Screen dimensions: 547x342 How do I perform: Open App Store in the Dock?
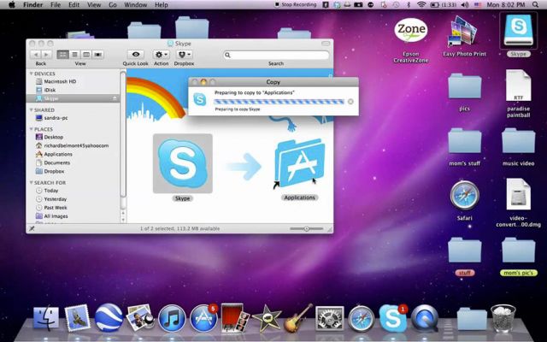[203, 318]
